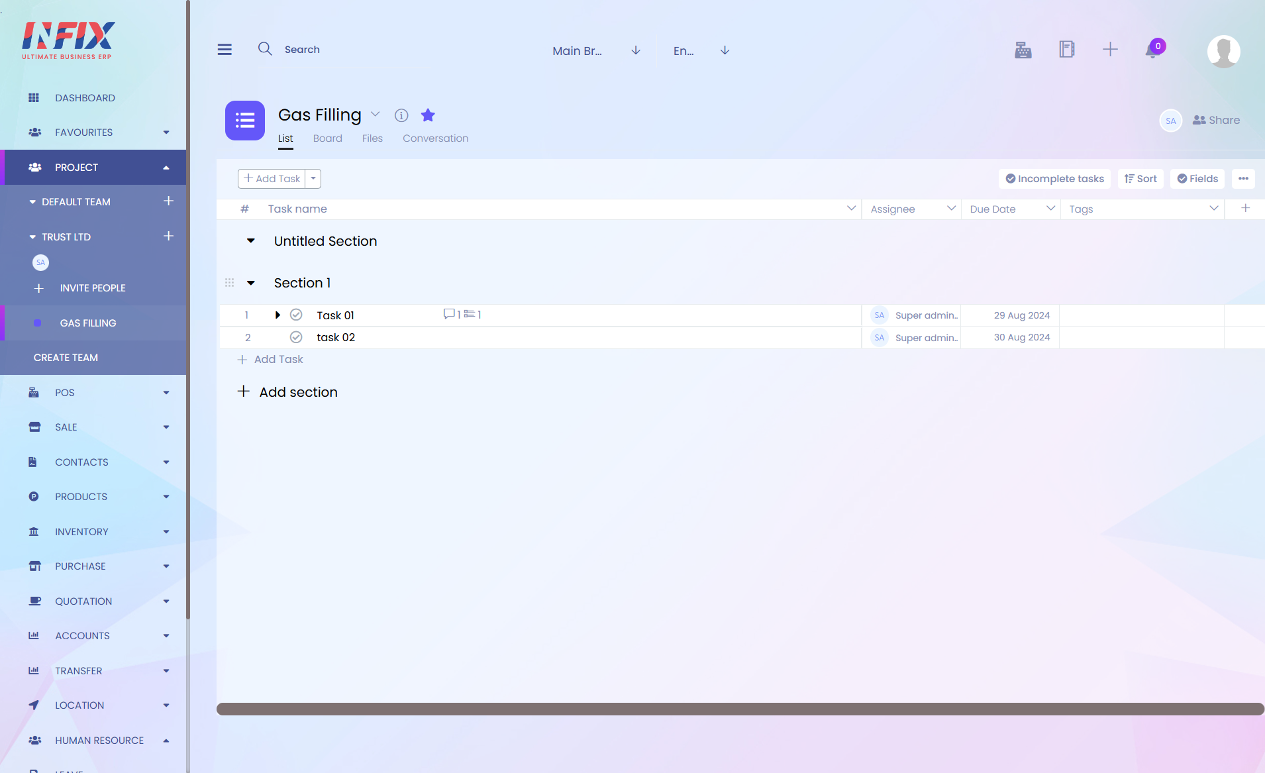Toggle the favourite star for Gas Filling

click(x=428, y=115)
